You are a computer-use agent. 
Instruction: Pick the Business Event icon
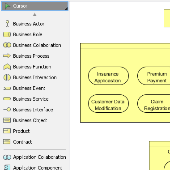coord(7,88)
